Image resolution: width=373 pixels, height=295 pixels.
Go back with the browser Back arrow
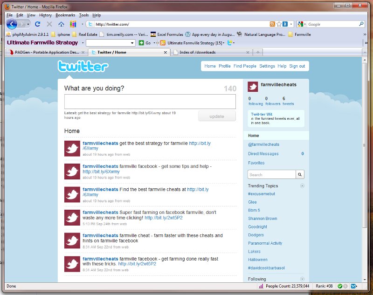pos(12,24)
